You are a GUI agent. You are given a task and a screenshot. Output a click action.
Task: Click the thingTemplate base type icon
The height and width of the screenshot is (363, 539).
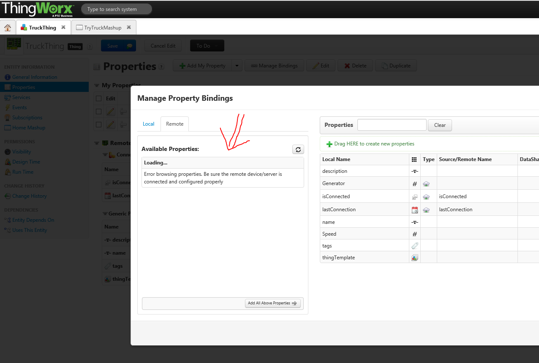tap(415, 258)
